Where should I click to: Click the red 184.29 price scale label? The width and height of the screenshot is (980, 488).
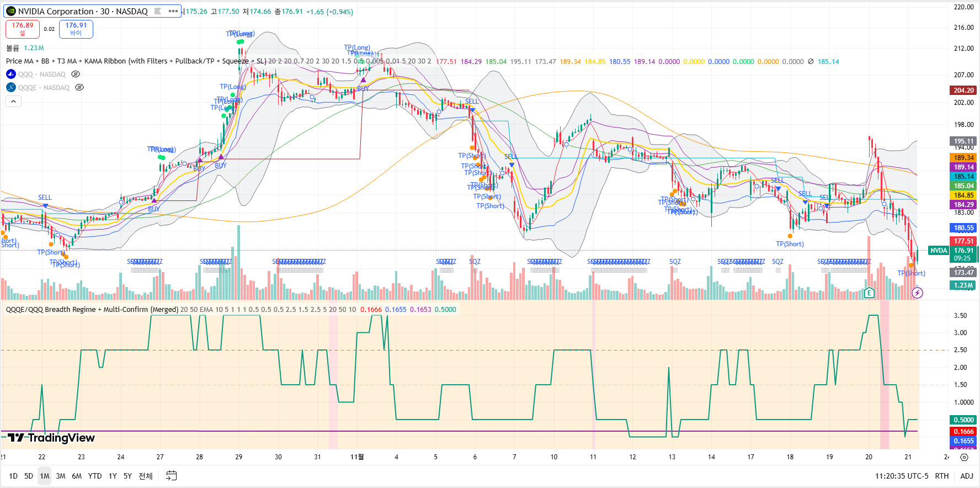[963, 205]
